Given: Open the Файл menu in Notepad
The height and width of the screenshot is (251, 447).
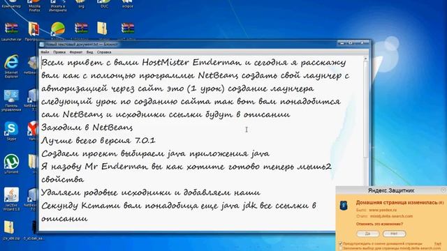Looking at the screenshot, I should point(45,52).
